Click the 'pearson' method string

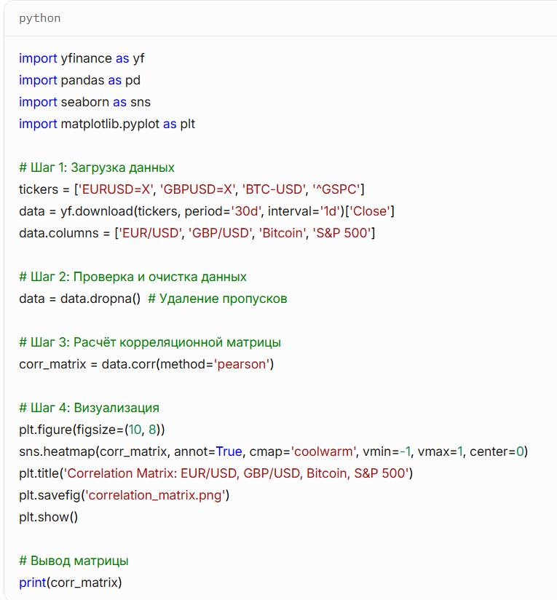pos(242,364)
